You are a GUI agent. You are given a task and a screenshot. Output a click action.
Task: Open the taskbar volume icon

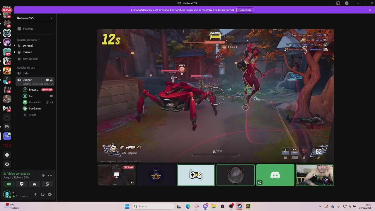point(349,206)
